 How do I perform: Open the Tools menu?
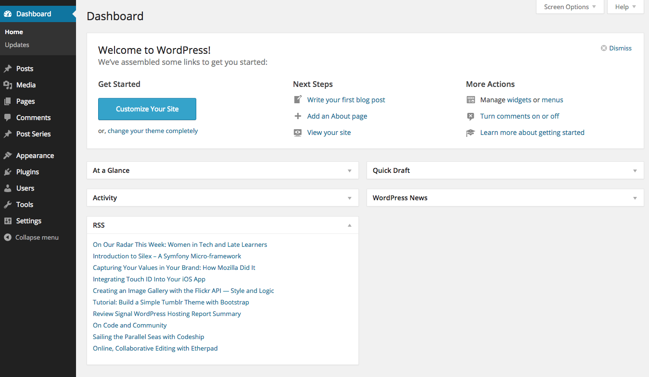coord(38,205)
